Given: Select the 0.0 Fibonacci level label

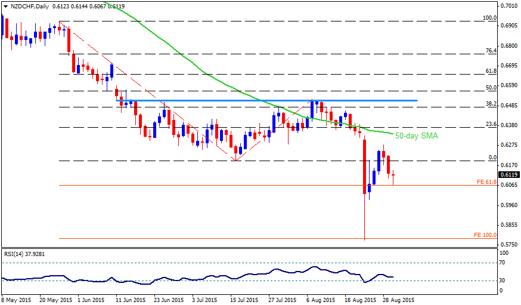Looking at the screenshot, I should 493,158.
